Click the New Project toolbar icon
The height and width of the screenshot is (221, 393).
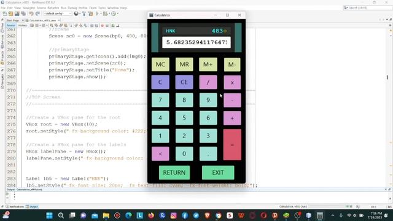coord(11,14)
